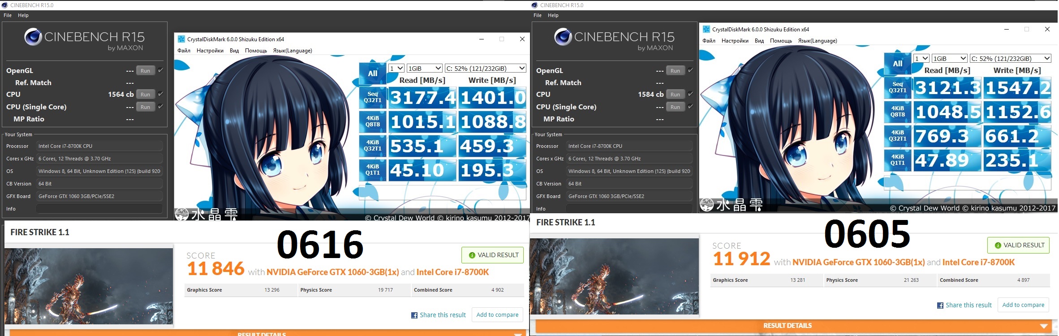1059x336 pixels.
Task: Run the CPU test showing 1584 cb
Action: tap(676, 94)
